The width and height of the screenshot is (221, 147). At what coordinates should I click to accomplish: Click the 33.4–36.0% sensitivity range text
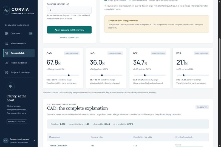(x=146, y=80)
